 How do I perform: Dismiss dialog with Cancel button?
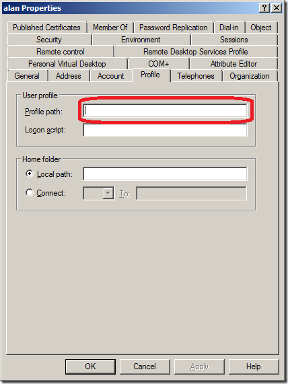145,367
